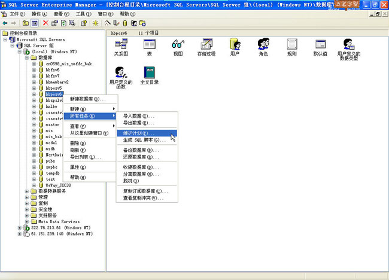Click the Back arrow toolbar icon
Viewport: 389px width, 280px height.
point(5,23)
